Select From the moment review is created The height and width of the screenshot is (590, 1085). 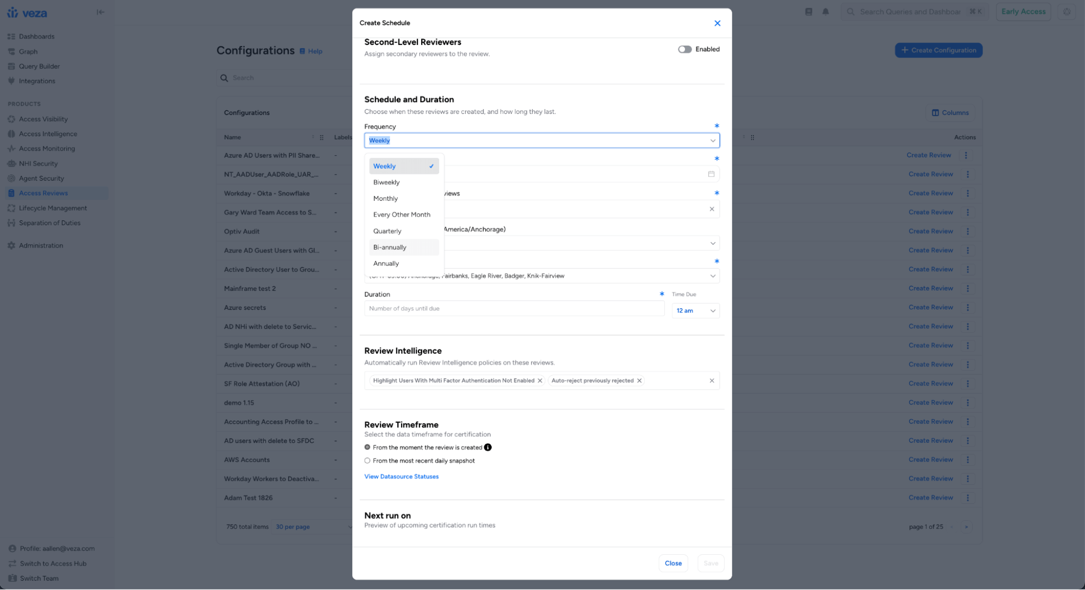367,447
